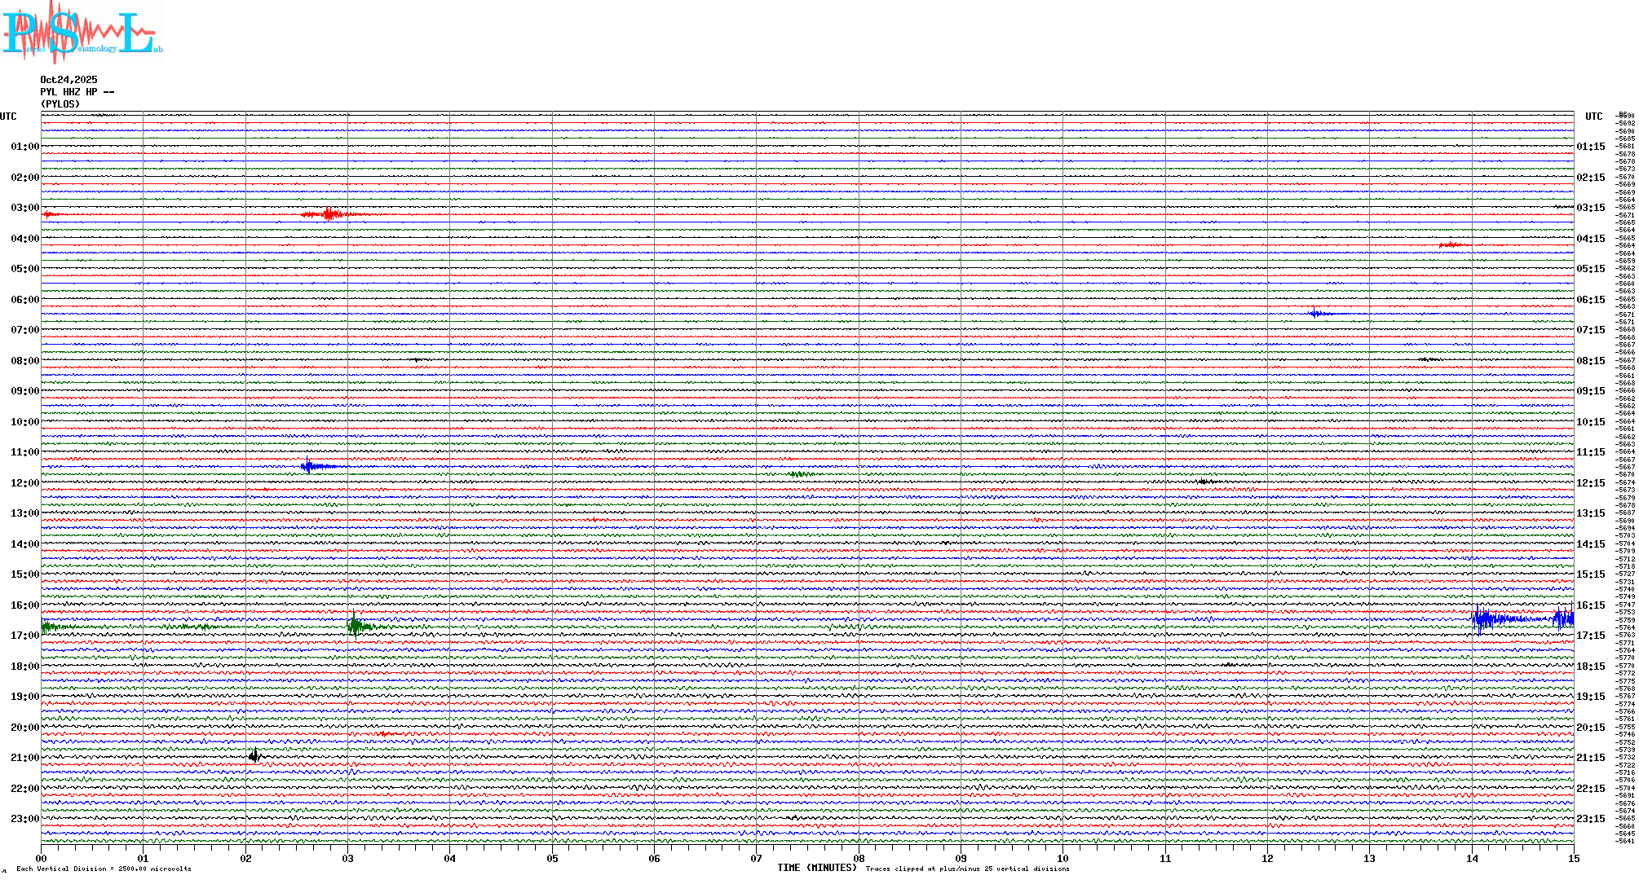Click the (PYLOS) station name label
This screenshot has width=1639, height=880.
[60, 104]
